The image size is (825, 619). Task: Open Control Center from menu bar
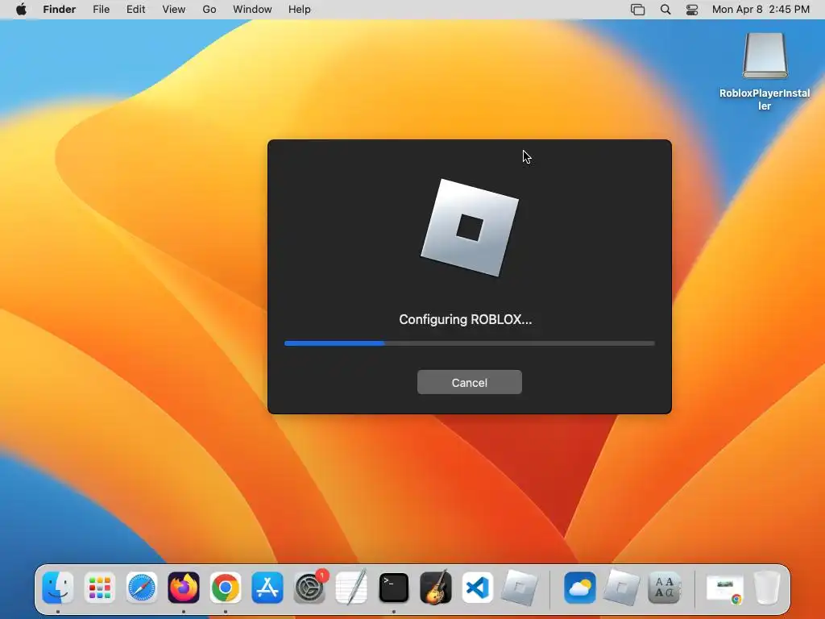[692, 10]
